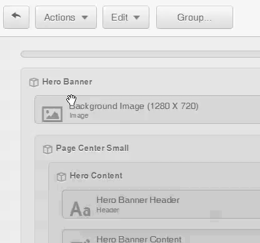Click the 'Header' type label under Hero Banner Header
260x243 pixels.
107,210
